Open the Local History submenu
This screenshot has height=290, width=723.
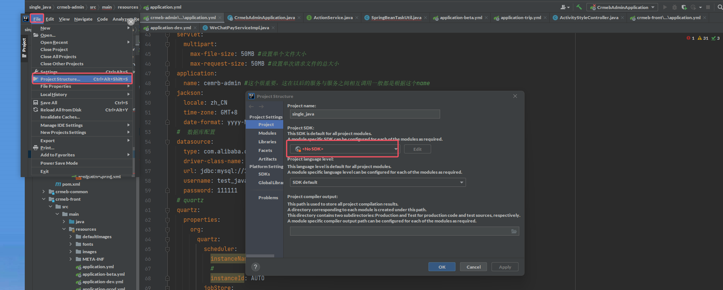pyautogui.click(x=82, y=95)
